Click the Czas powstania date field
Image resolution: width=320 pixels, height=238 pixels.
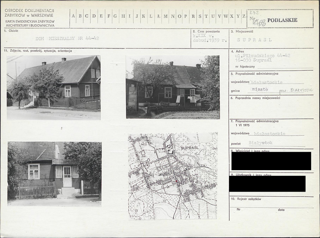[210, 38]
